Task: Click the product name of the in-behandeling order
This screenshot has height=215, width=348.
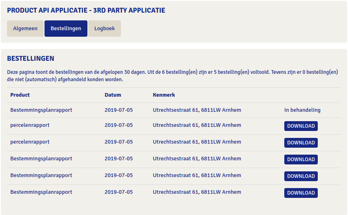Action: click(x=41, y=110)
